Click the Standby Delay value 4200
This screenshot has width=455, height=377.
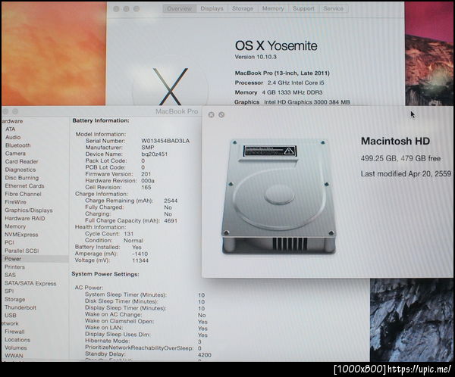205,355
